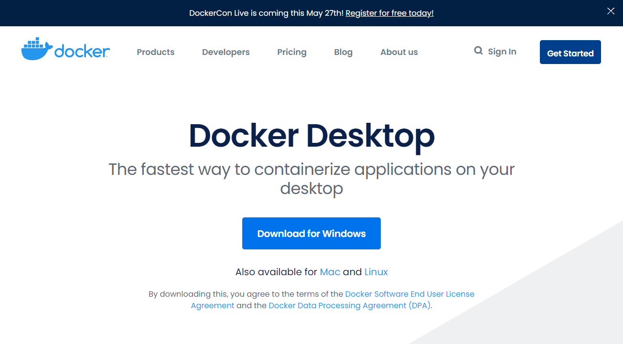Viewport: 623px width, 344px height.
Task: Click the containerize applications tagline text
Action: click(311, 179)
